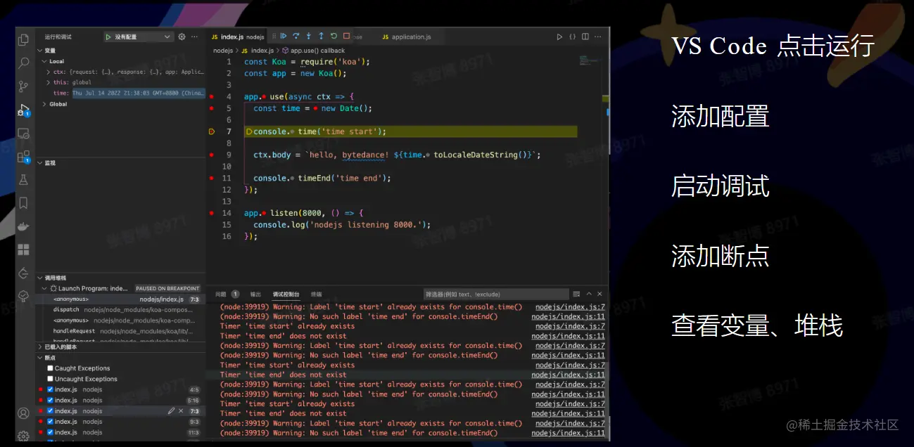Open the Testing flask view
This screenshot has width=914, height=447.
tap(24, 180)
